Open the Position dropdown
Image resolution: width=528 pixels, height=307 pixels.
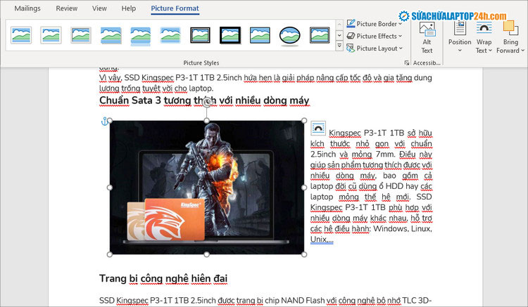click(460, 37)
